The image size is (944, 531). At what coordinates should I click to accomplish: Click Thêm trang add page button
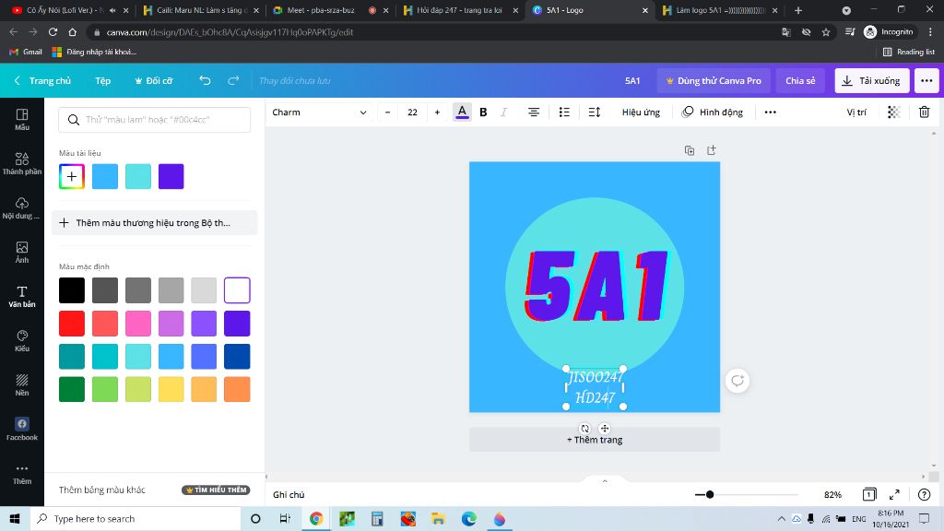(x=595, y=440)
